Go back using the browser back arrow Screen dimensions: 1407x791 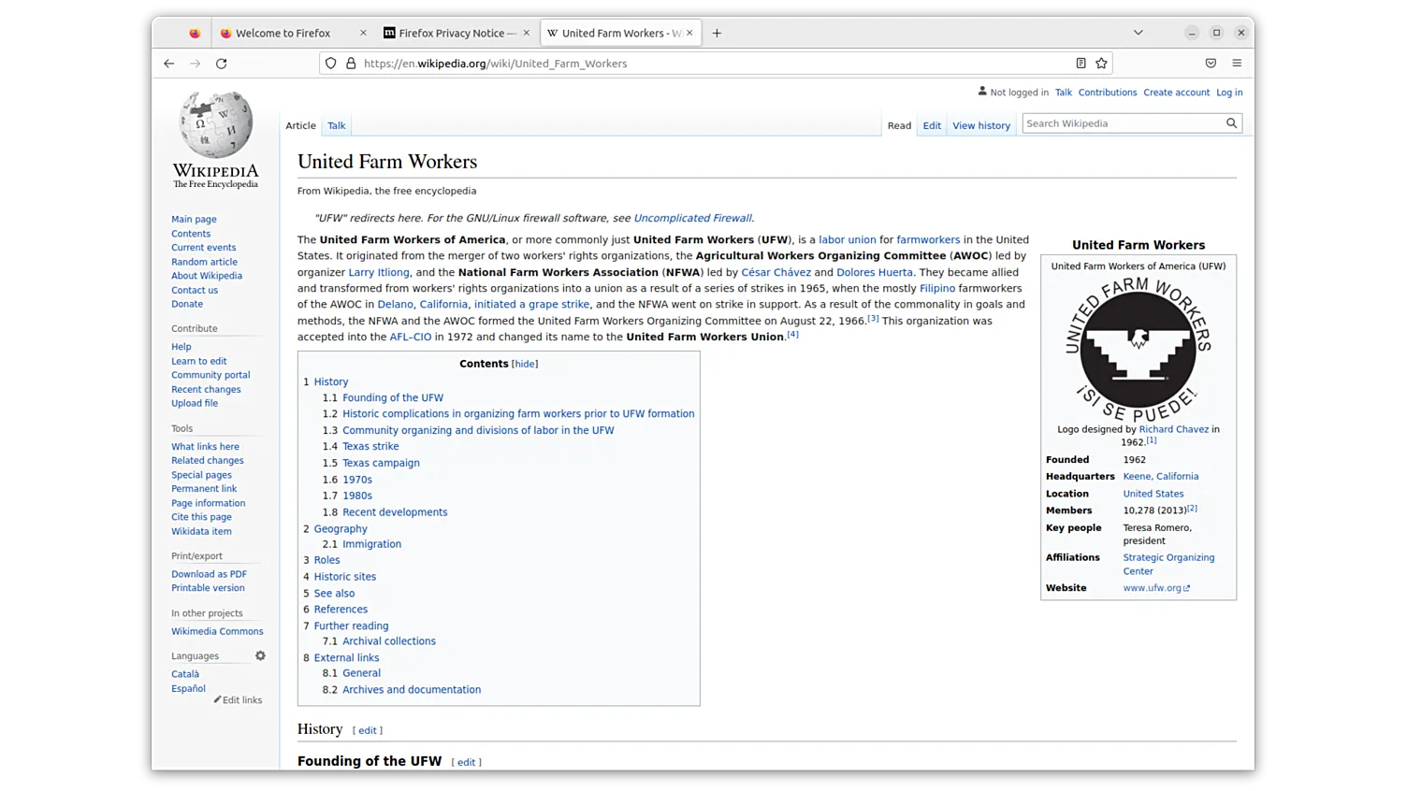coord(168,64)
